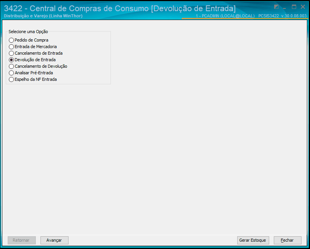310x249 pixels.
Task: Click the PCSIS3422 version text
Action: pos(283,16)
